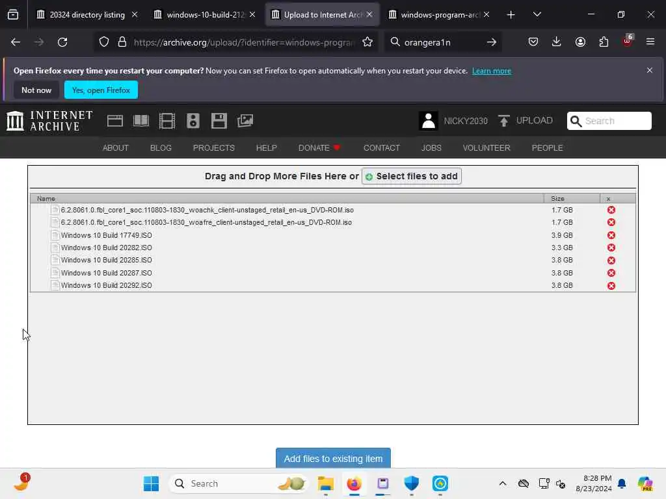Open the PROJECTS navigation link
The image size is (666, 499).
213,147
